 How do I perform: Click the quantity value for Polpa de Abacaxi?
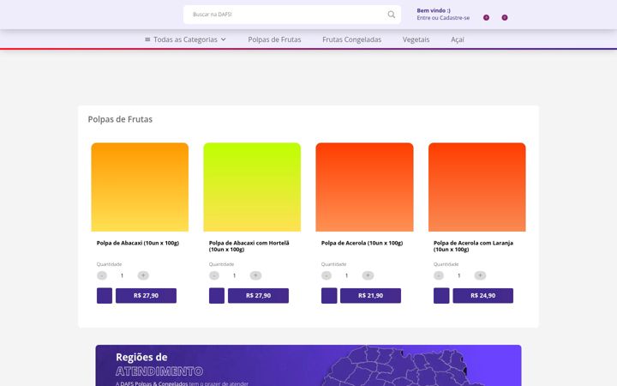122,275
